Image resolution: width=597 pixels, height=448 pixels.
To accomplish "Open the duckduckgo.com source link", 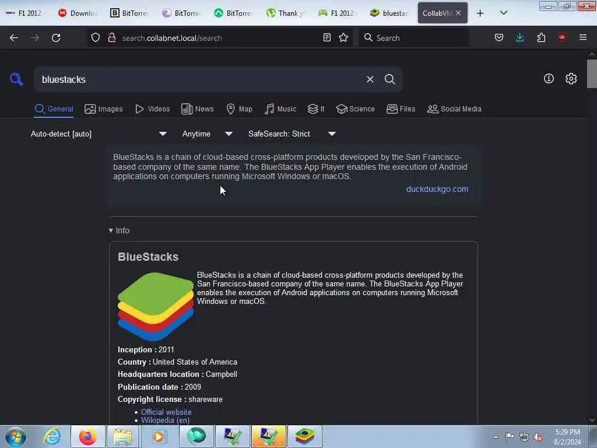I will [x=437, y=190].
